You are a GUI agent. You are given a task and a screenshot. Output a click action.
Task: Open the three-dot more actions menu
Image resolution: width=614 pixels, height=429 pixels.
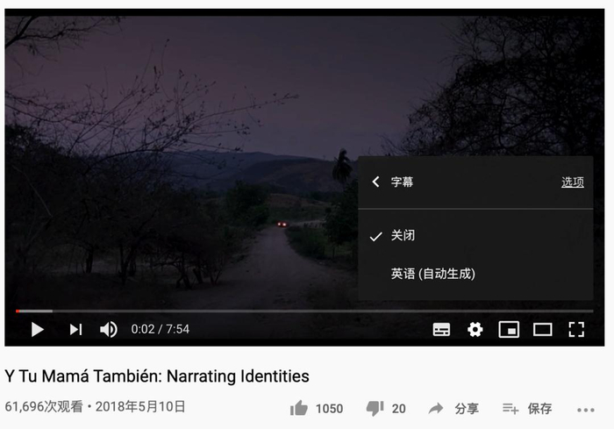[x=585, y=410]
